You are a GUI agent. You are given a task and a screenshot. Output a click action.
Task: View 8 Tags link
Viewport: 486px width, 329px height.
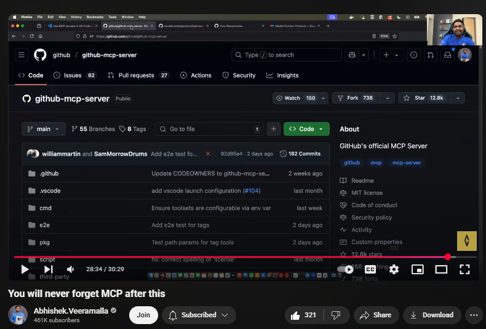pyautogui.click(x=133, y=129)
